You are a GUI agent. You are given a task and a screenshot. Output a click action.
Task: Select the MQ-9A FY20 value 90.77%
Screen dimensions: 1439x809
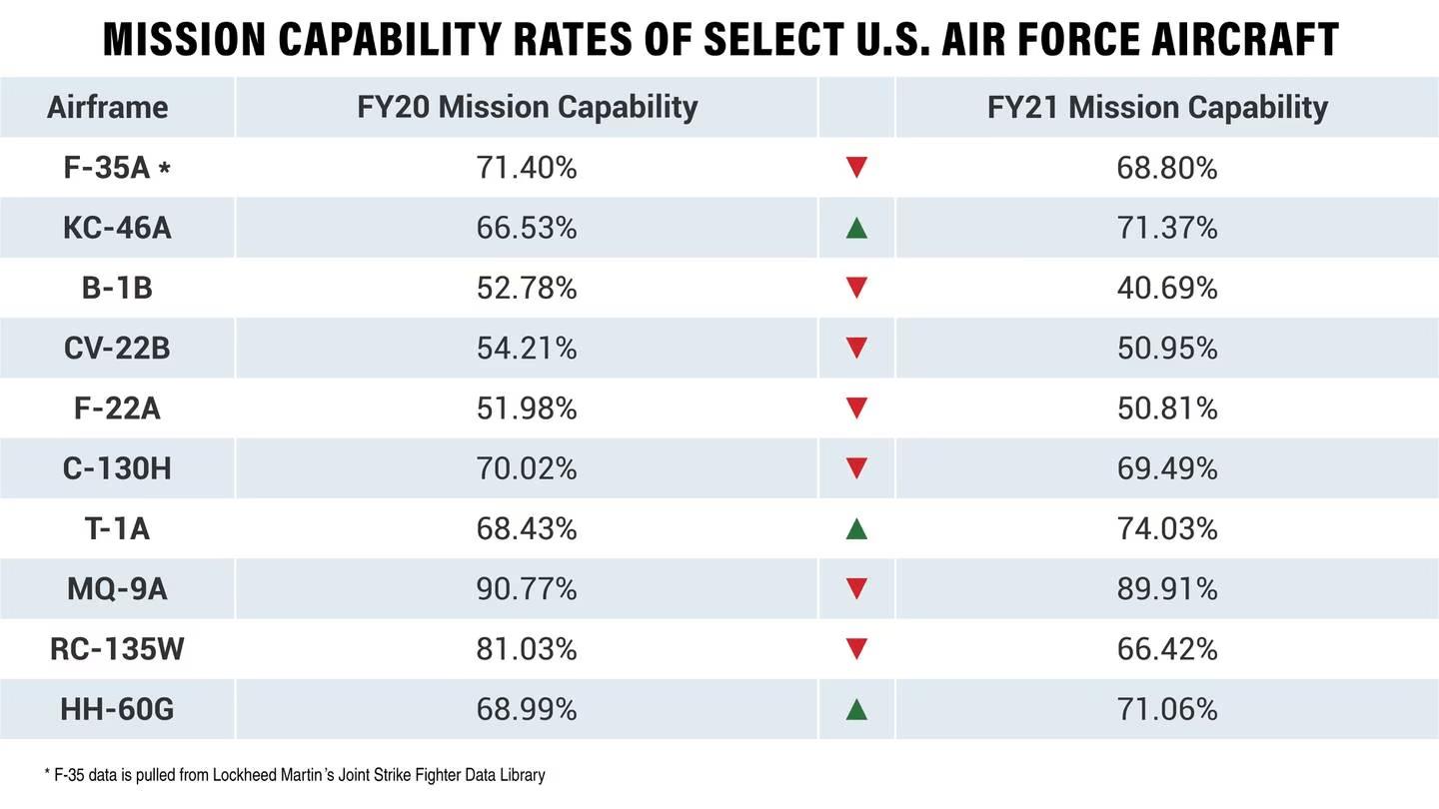point(527,589)
